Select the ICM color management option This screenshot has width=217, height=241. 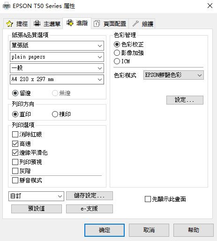click(x=117, y=61)
